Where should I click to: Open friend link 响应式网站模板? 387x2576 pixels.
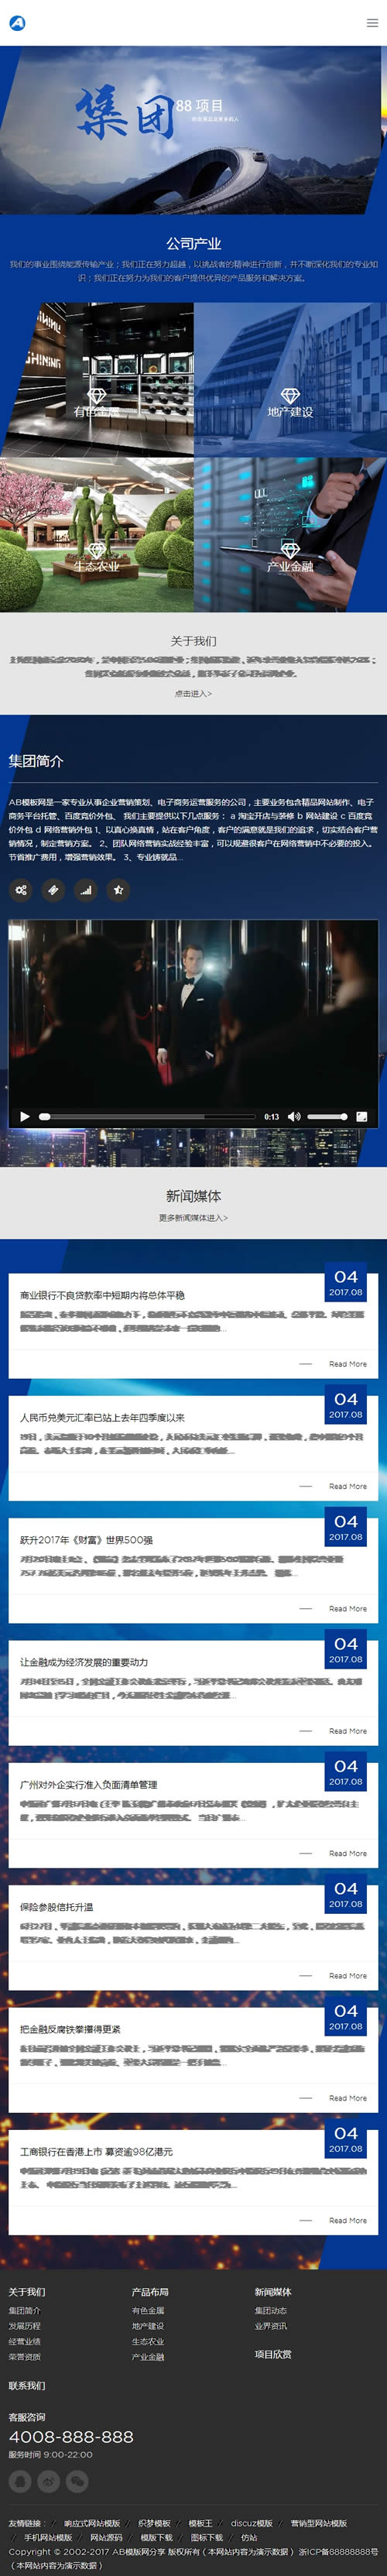click(x=92, y=2523)
